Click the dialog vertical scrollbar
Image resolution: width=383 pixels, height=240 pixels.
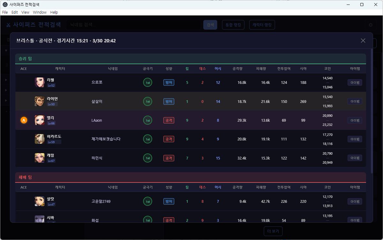(x=371, y=111)
